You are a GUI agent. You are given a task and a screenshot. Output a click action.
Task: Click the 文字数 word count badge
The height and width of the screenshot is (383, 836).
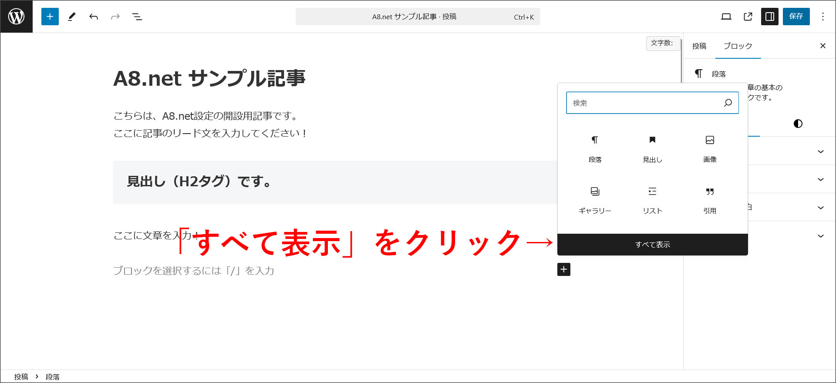tap(662, 43)
